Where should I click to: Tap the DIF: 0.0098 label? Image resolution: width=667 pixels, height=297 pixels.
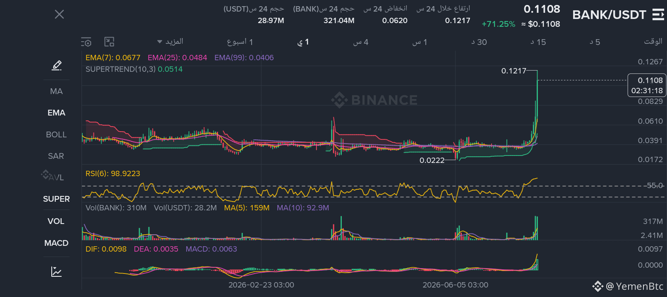coord(106,249)
